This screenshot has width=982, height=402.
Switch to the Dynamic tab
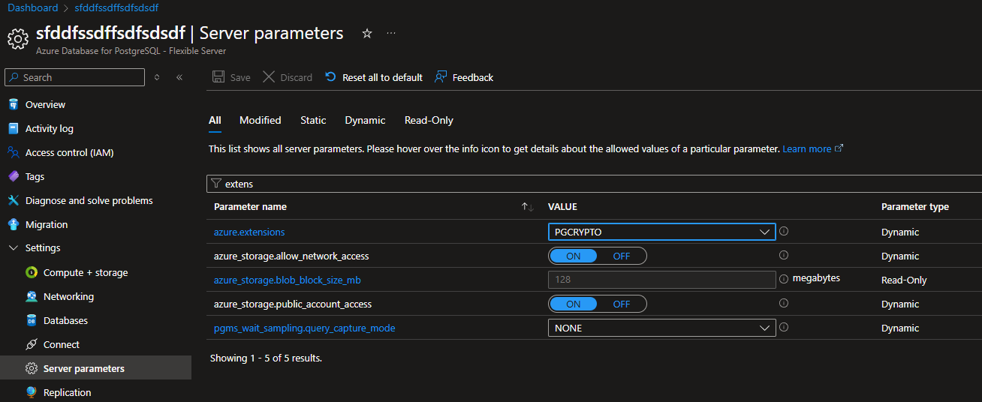click(x=365, y=120)
